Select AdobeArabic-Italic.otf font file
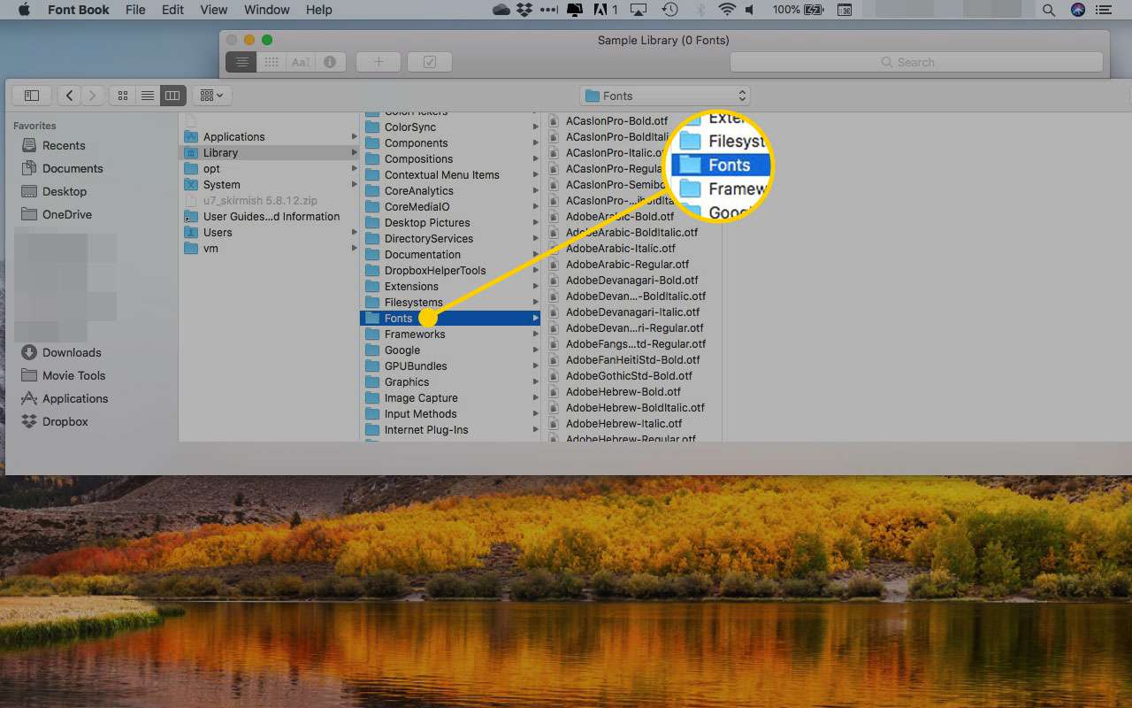Screen dimensions: 1132x708 tap(621, 248)
